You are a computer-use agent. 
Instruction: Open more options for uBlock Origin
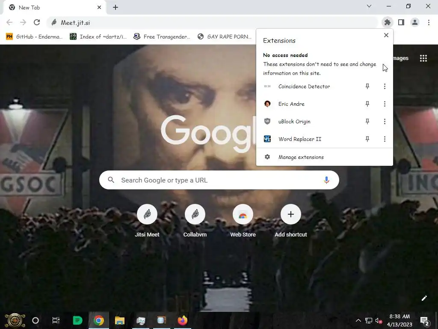385,121
